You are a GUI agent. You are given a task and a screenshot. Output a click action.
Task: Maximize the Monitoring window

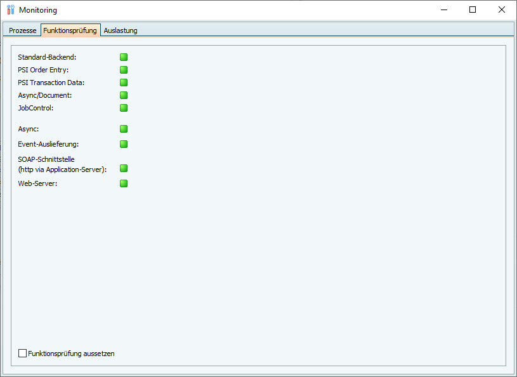click(473, 10)
